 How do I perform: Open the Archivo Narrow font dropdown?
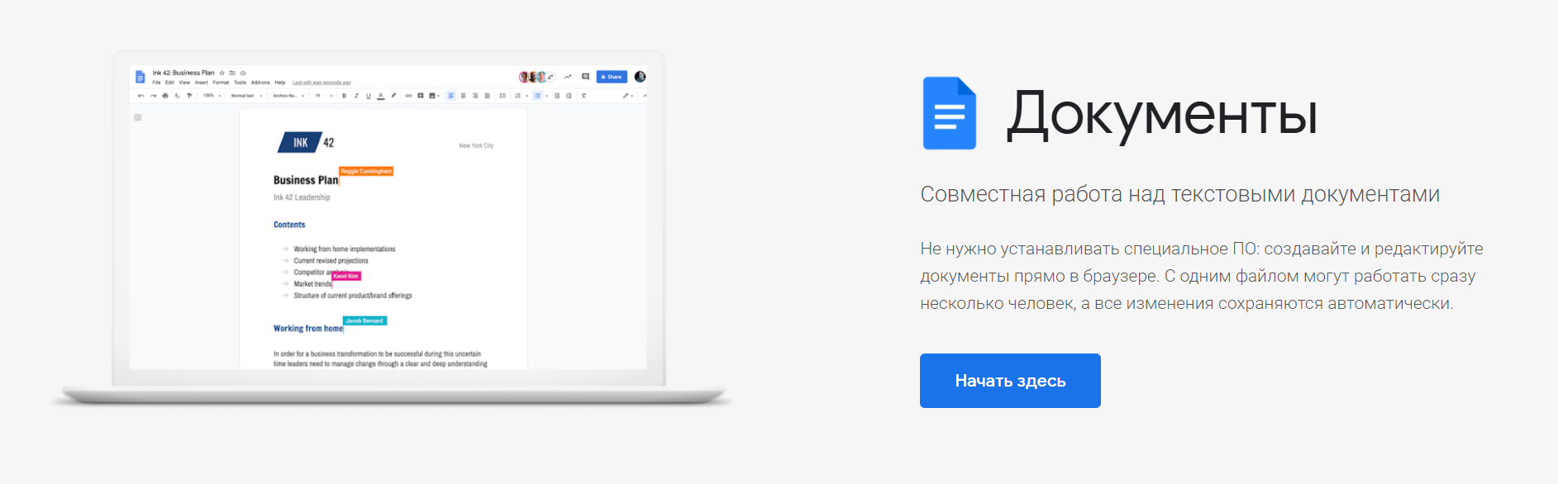click(x=288, y=96)
